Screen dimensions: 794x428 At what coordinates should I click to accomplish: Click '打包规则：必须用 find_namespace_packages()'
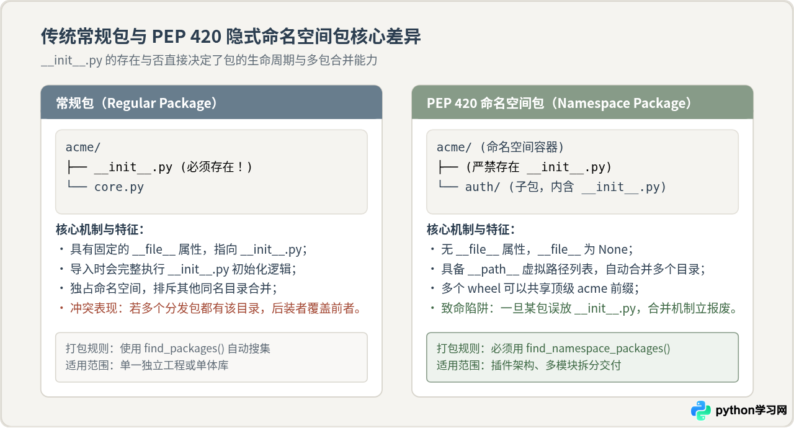coord(553,349)
